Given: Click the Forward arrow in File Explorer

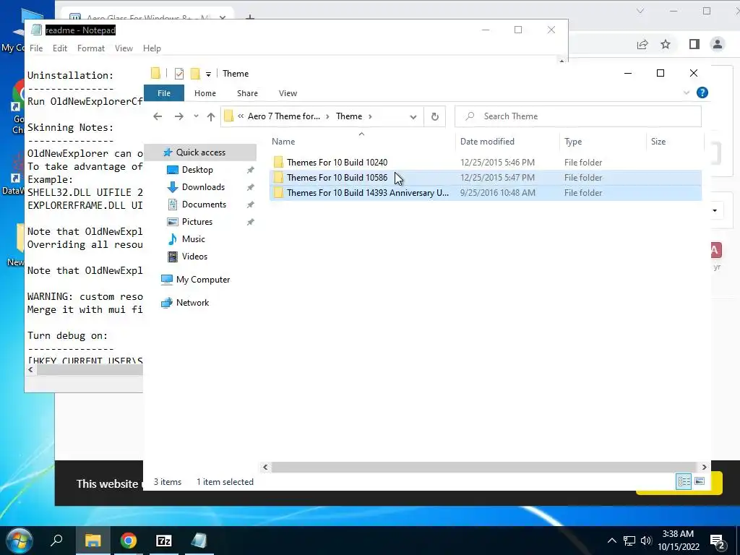Looking at the screenshot, I should 179,116.
